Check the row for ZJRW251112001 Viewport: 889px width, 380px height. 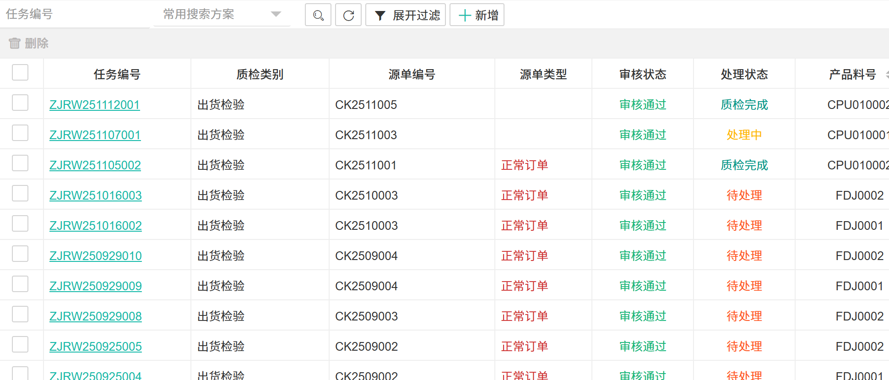click(20, 103)
